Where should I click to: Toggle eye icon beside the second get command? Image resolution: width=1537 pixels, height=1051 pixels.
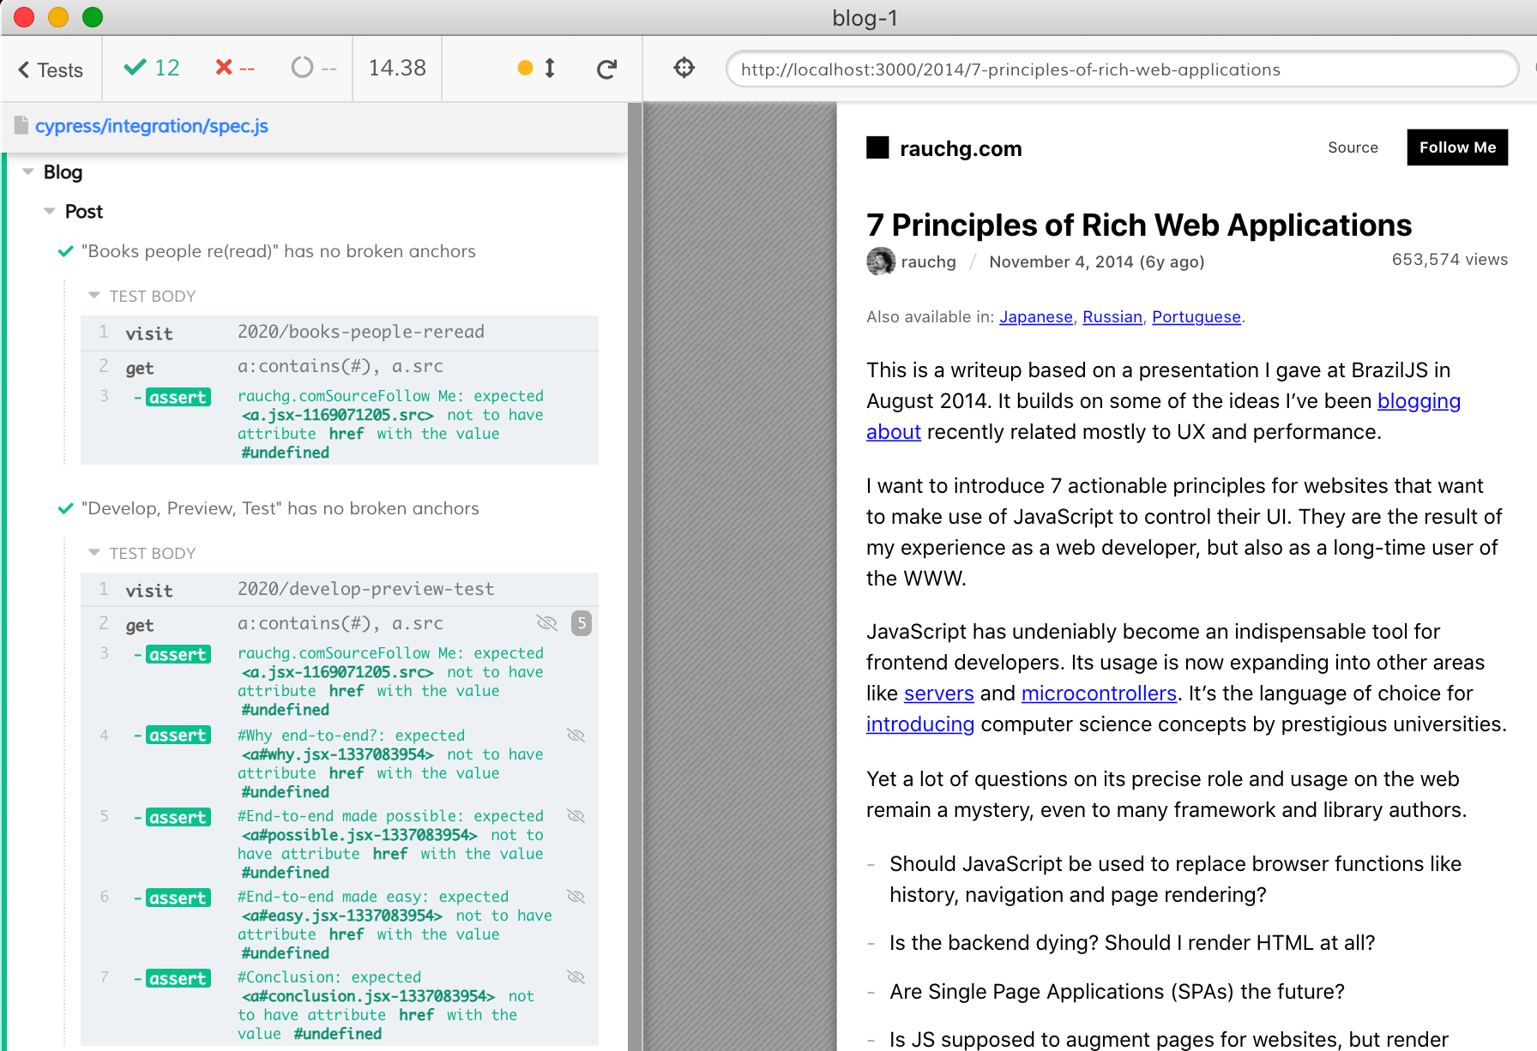tap(546, 623)
